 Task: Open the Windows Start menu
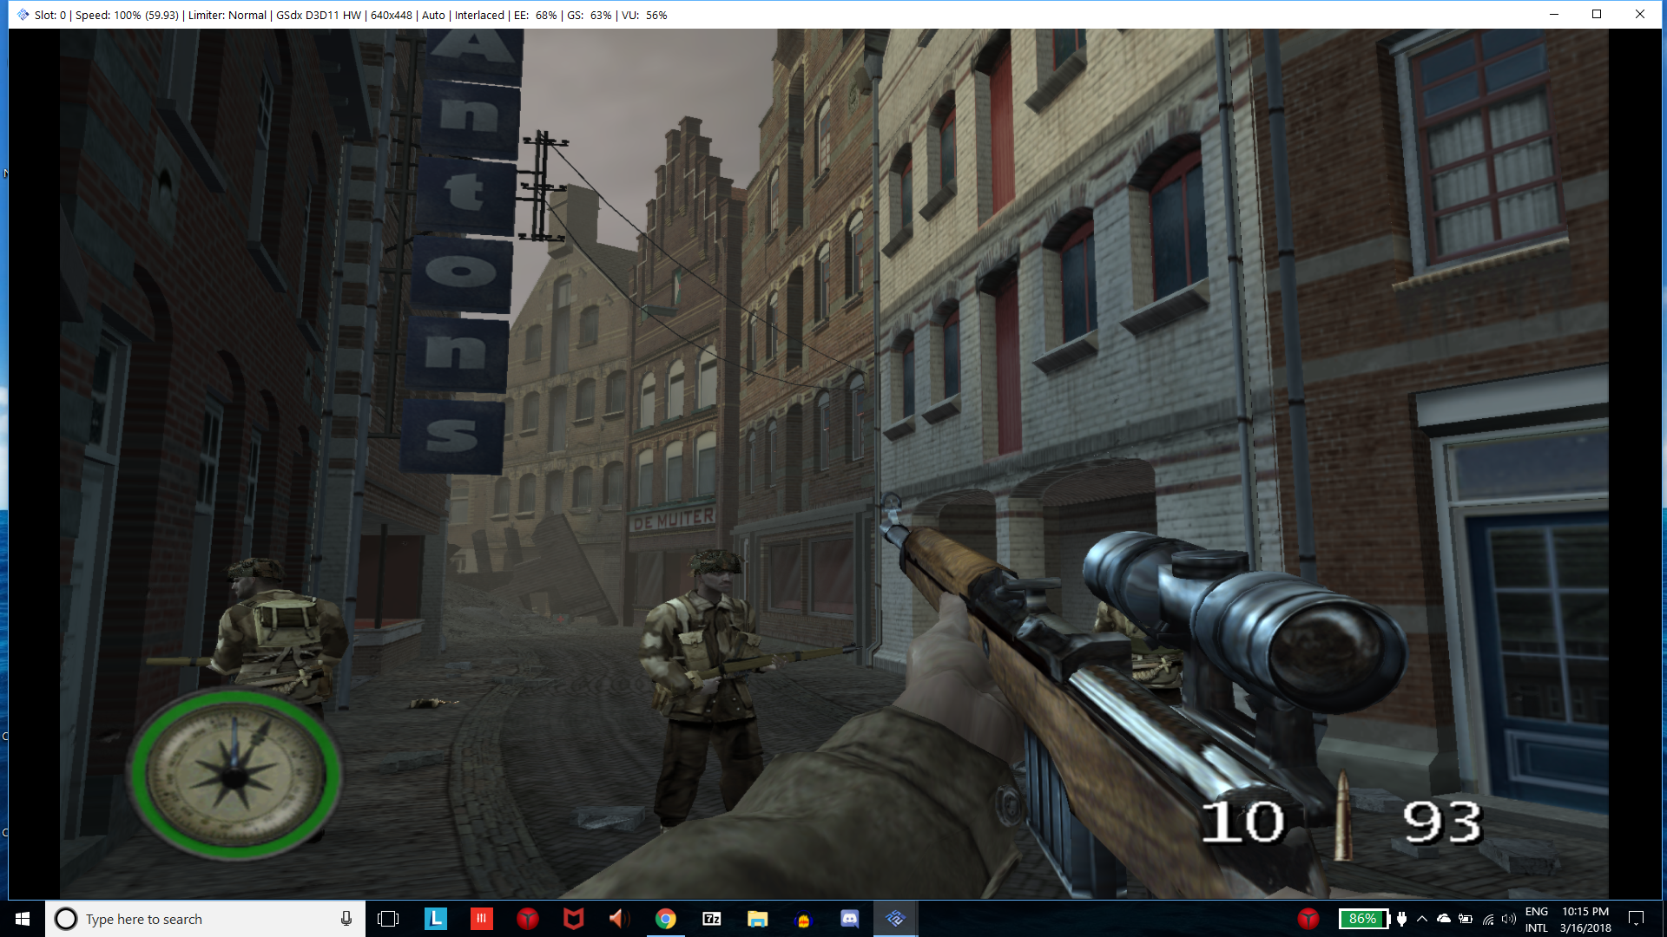tap(23, 919)
